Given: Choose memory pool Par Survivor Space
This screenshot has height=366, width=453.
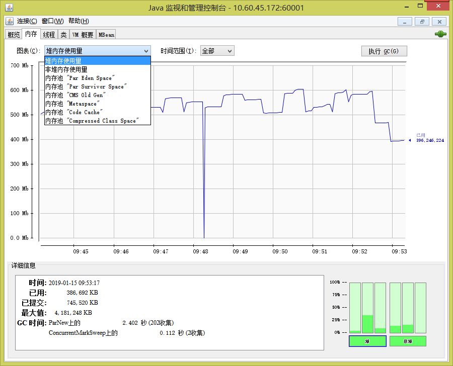Looking at the screenshot, I should [98, 86].
